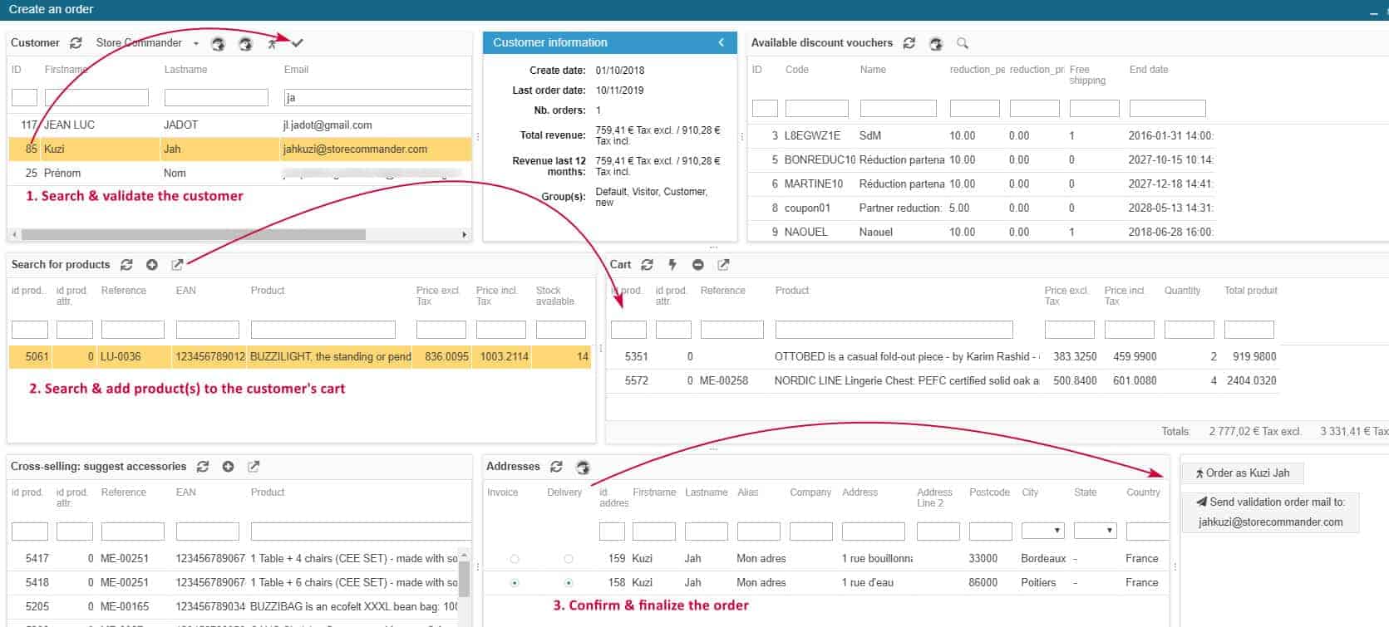Select Invoice radio for address 159
Viewport: 1389px width, 627px height.
[515, 559]
